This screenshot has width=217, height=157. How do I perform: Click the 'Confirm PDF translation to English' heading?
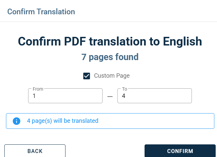click(x=110, y=41)
